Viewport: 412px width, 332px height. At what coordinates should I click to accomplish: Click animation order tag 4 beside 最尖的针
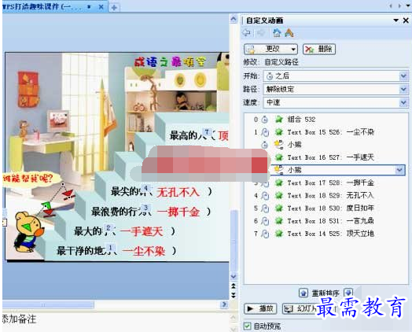tap(145, 188)
